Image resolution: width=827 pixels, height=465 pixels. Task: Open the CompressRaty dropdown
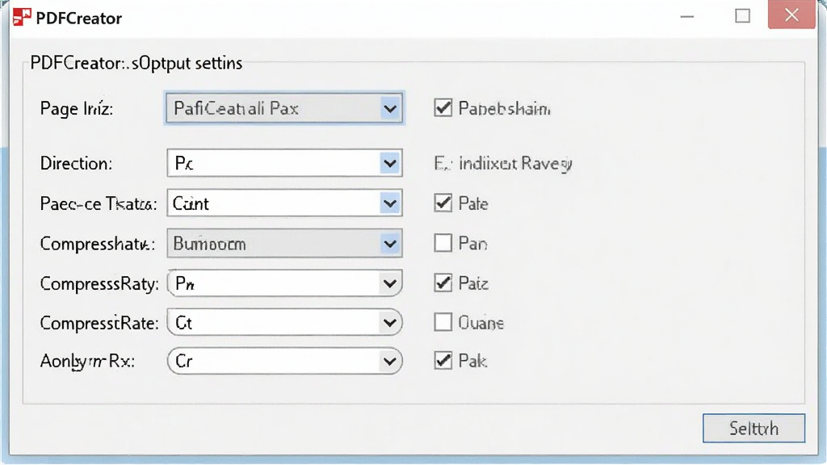(284, 283)
